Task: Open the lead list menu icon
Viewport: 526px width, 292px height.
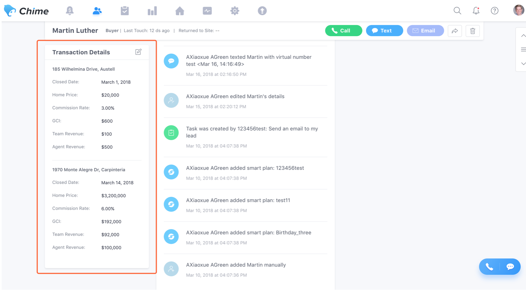Action: coord(523,50)
